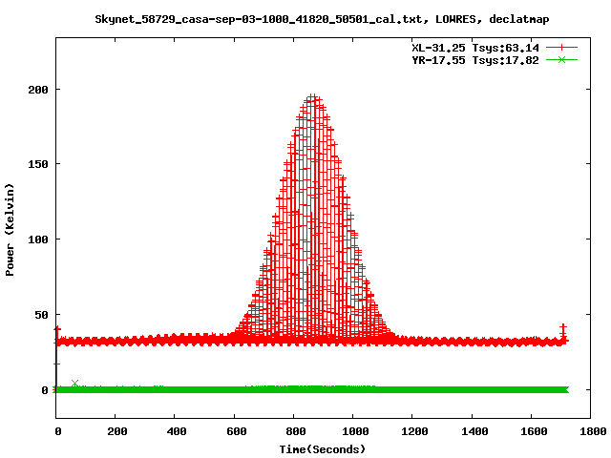
Task: Click the red spike at the end near 1700 seconds
Action: [563, 332]
